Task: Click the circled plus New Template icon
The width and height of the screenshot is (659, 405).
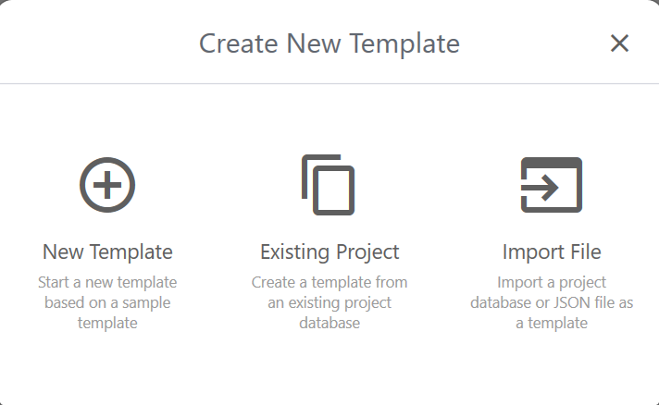Action: click(107, 185)
